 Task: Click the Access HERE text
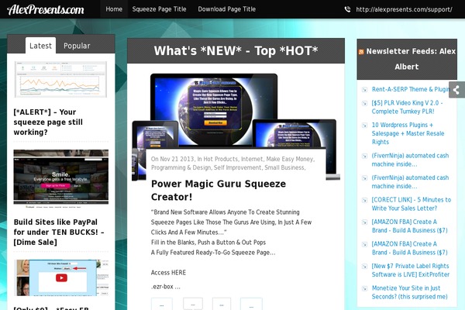point(168,273)
